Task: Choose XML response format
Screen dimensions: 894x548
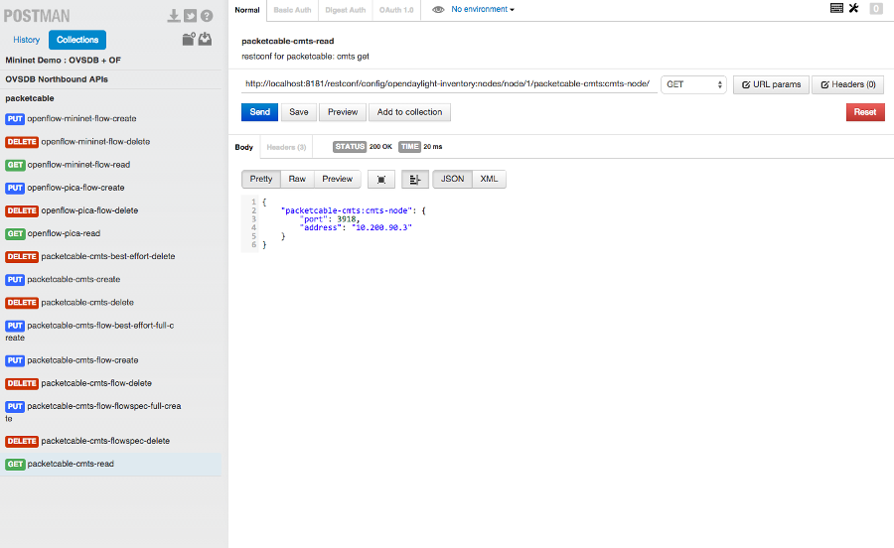Action: pos(489,179)
